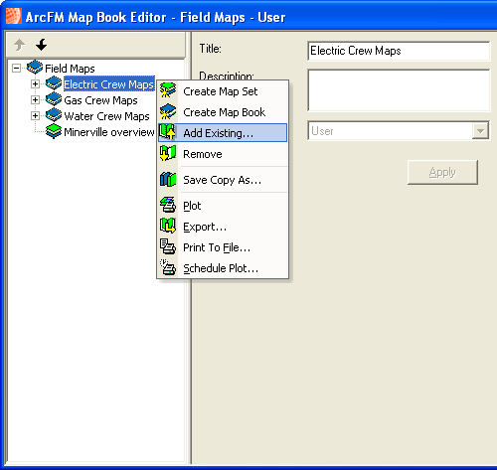Click the Add Existing icon
The image size is (497, 470).
pyautogui.click(x=168, y=132)
